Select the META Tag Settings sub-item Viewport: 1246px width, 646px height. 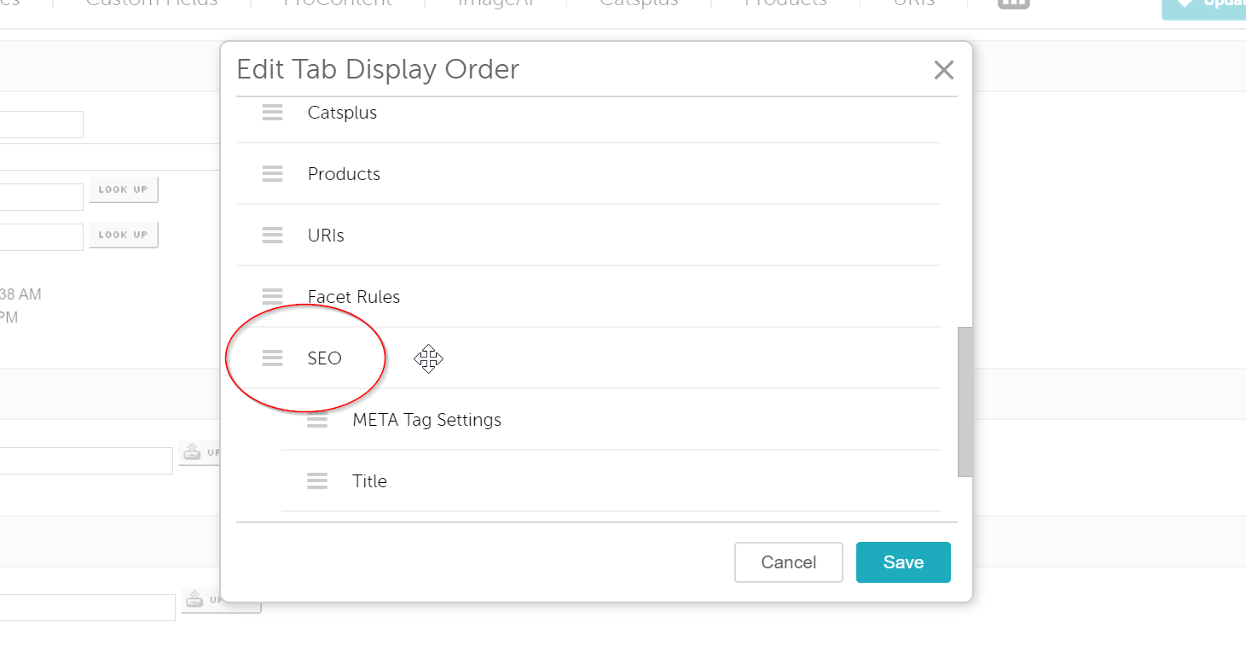pyautogui.click(x=426, y=420)
